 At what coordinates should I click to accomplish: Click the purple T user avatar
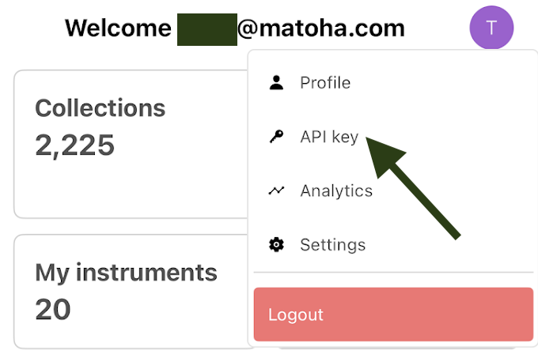click(x=491, y=28)
